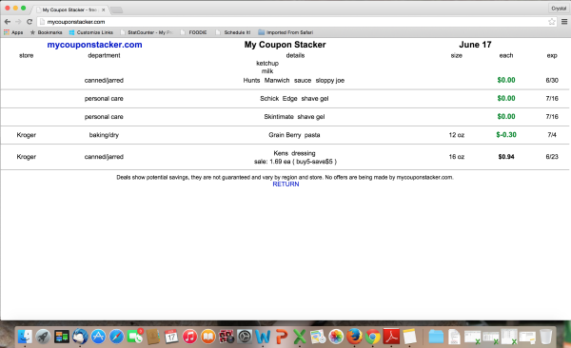Open System Preferences from the dock
Image resolution: width=571 pixels, height=348 pixels.
(x=245, y=337)
